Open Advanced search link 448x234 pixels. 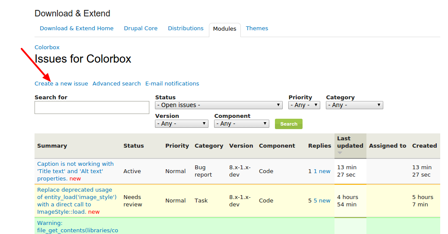pyautogui.click(x=117, y=83)
